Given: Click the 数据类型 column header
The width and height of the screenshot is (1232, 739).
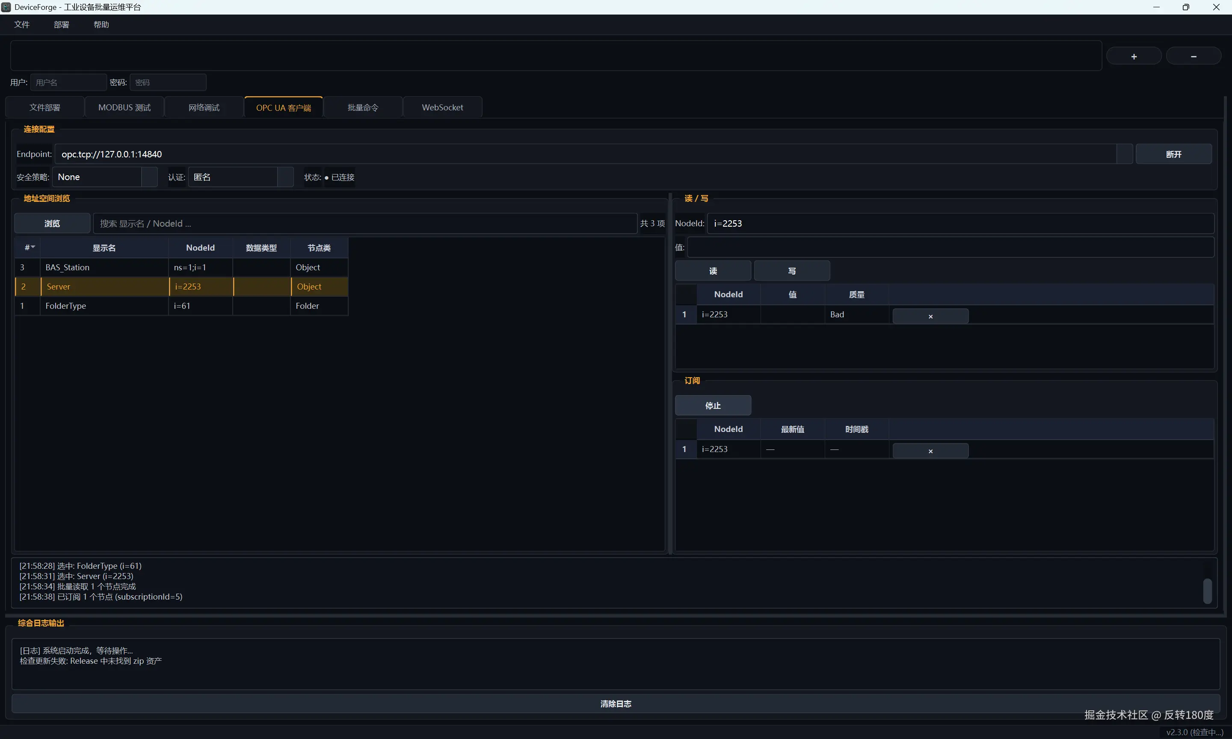Looking at the screenshot, I should [261, 248].
